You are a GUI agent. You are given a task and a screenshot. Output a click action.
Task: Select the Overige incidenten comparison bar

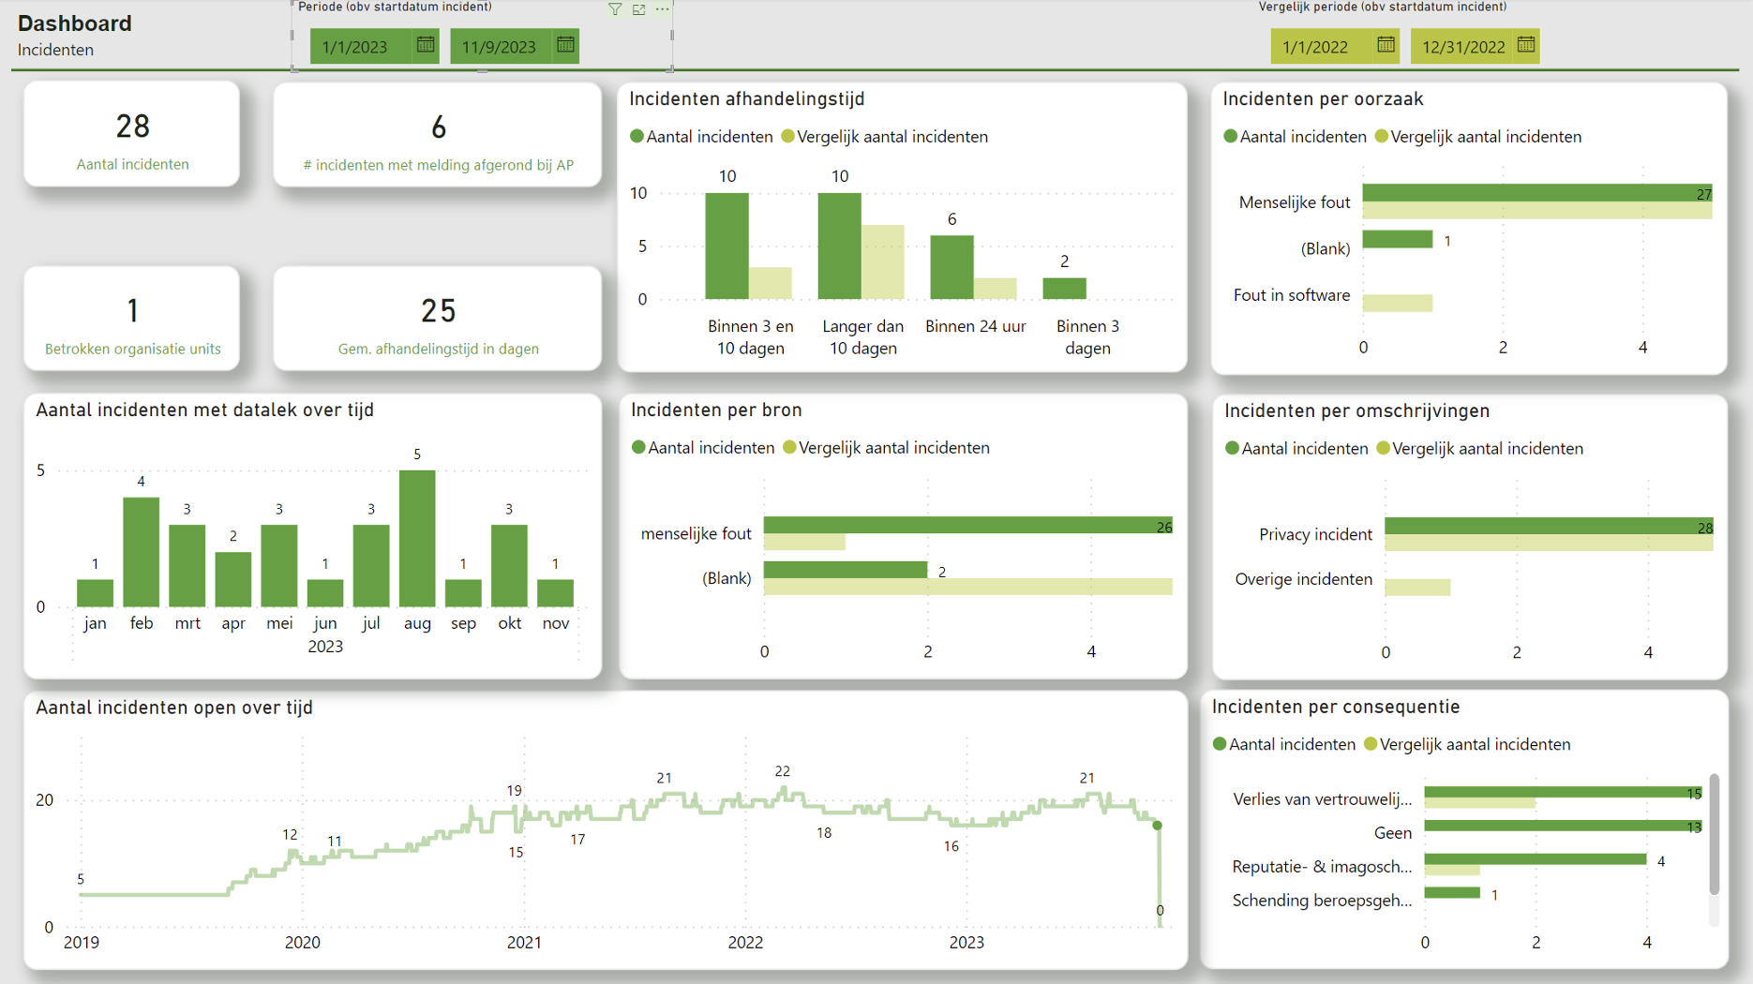tap(1417, 588)
